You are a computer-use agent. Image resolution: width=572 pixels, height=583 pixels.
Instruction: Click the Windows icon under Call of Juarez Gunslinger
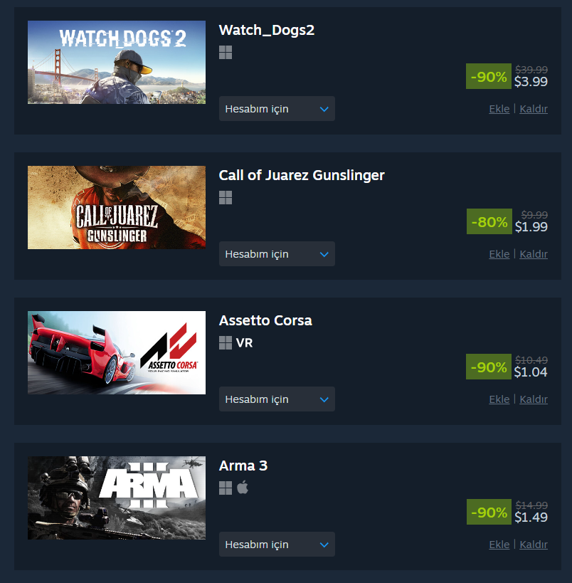click(226, 198)
